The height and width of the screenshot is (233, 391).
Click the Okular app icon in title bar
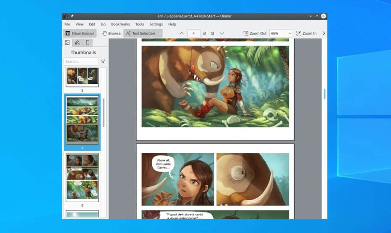click(65, 16)
